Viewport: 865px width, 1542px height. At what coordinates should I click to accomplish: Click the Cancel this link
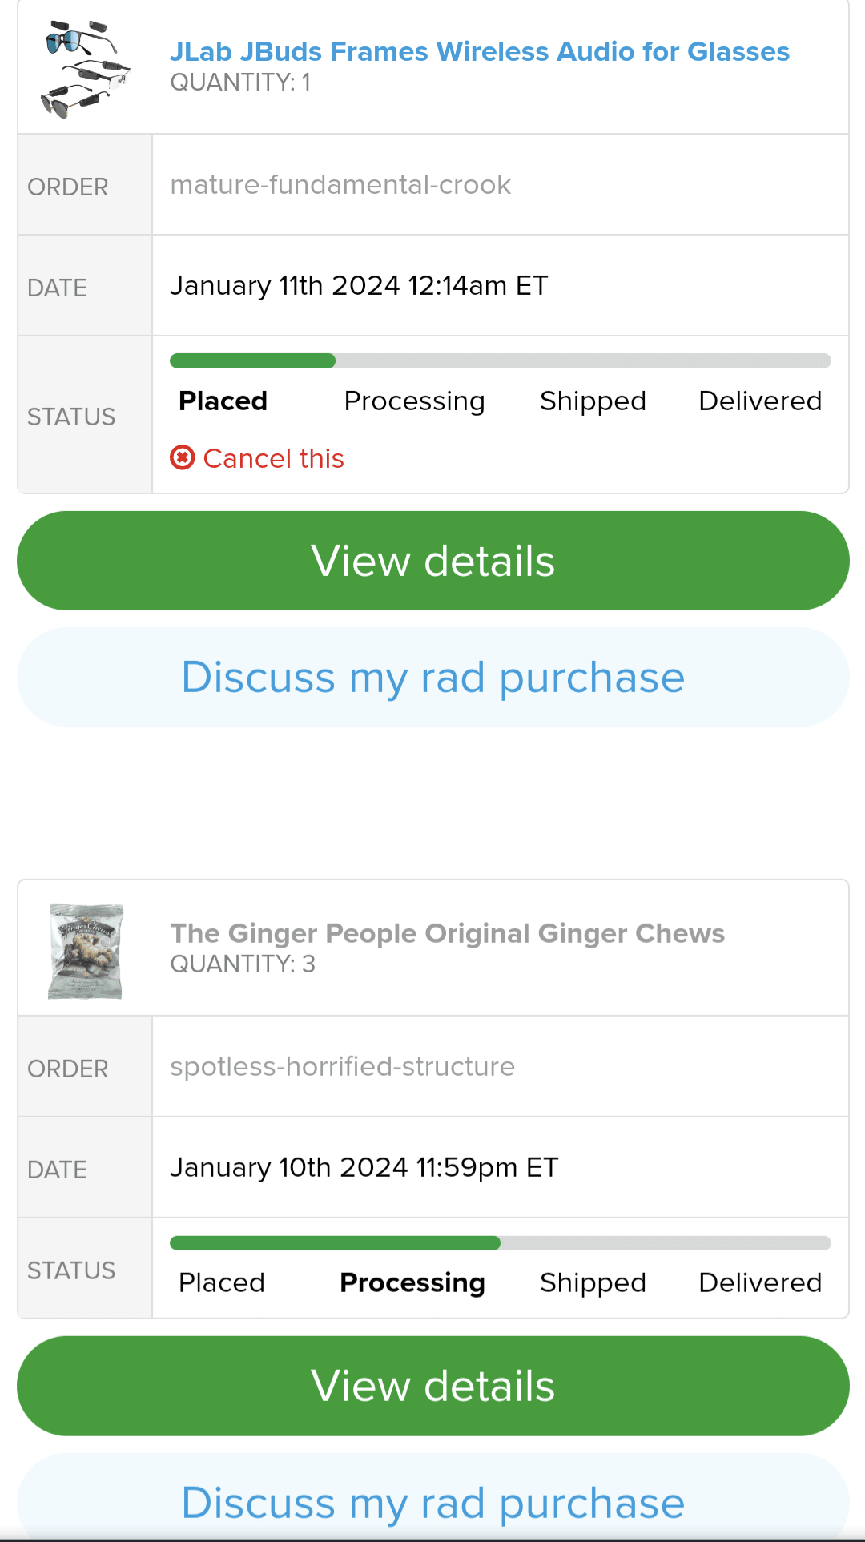[x=273, y=458]
